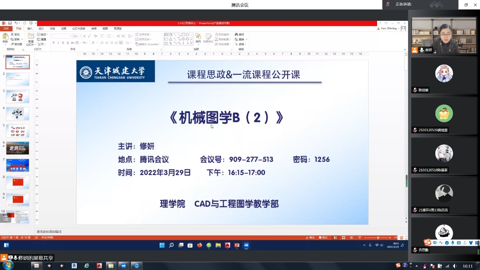Open Internet Explorer from the bottom taskbar
Viewport: 480px width, 270px height.
pos(87,266)
